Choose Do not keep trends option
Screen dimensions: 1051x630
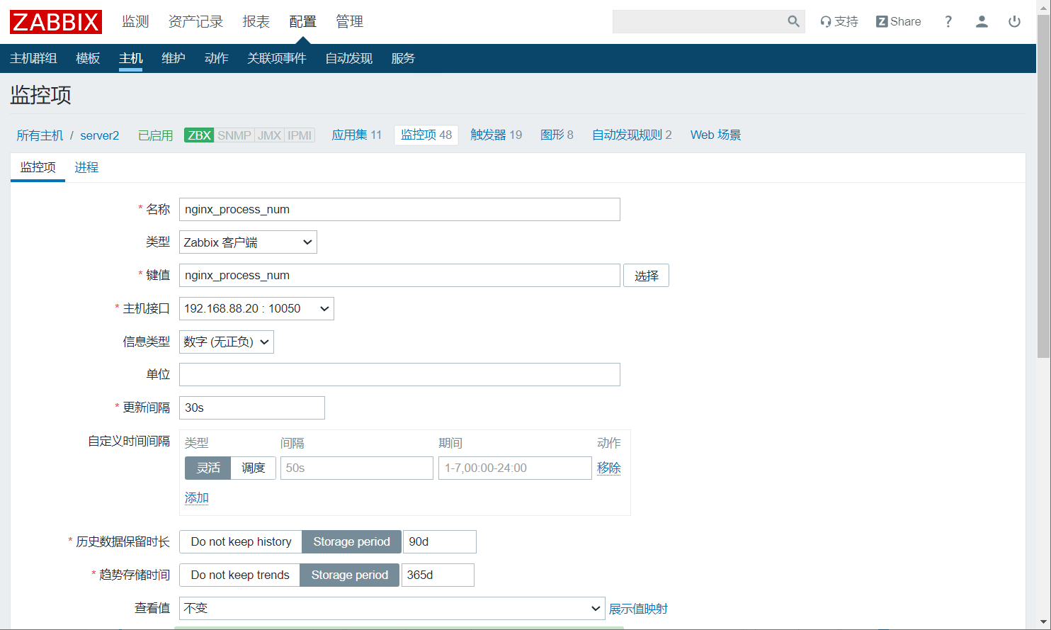click(240, 575)
